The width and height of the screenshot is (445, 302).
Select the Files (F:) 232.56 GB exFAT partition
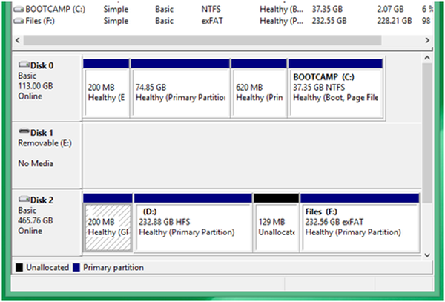click(x=359, y=227)
